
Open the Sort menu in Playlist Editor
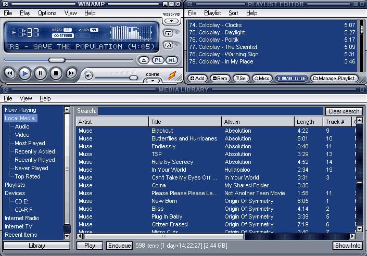click(x=233, y=13)
